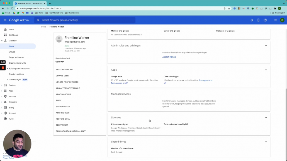
Task: Open a new browser tab with the plus
Action: tap(50, 3)
